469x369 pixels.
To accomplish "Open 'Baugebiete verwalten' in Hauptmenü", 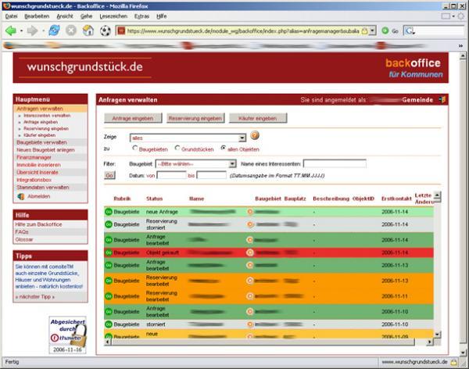I will point(41,142).
